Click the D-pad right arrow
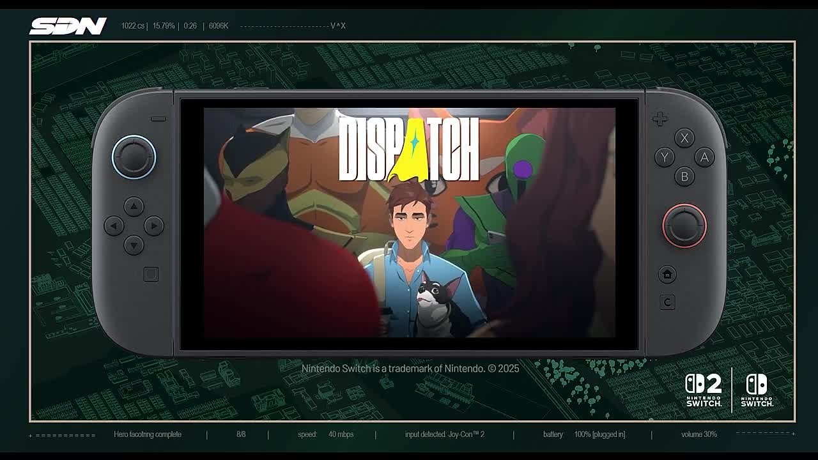 (x=153, y=226)
